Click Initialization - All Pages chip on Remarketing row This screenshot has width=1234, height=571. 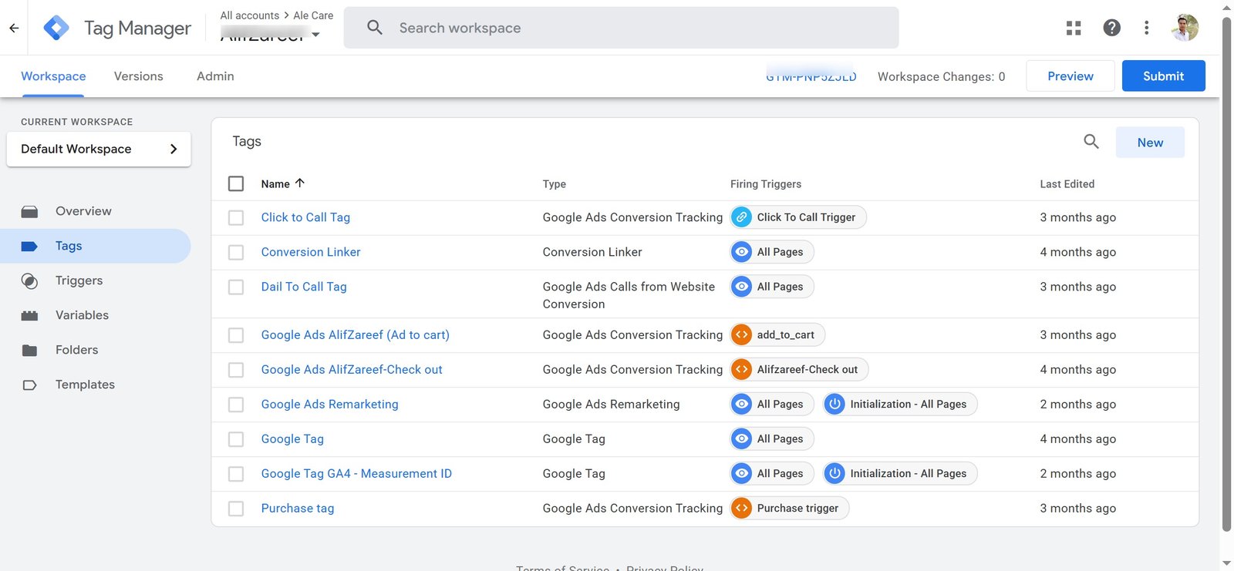(900, 404)
